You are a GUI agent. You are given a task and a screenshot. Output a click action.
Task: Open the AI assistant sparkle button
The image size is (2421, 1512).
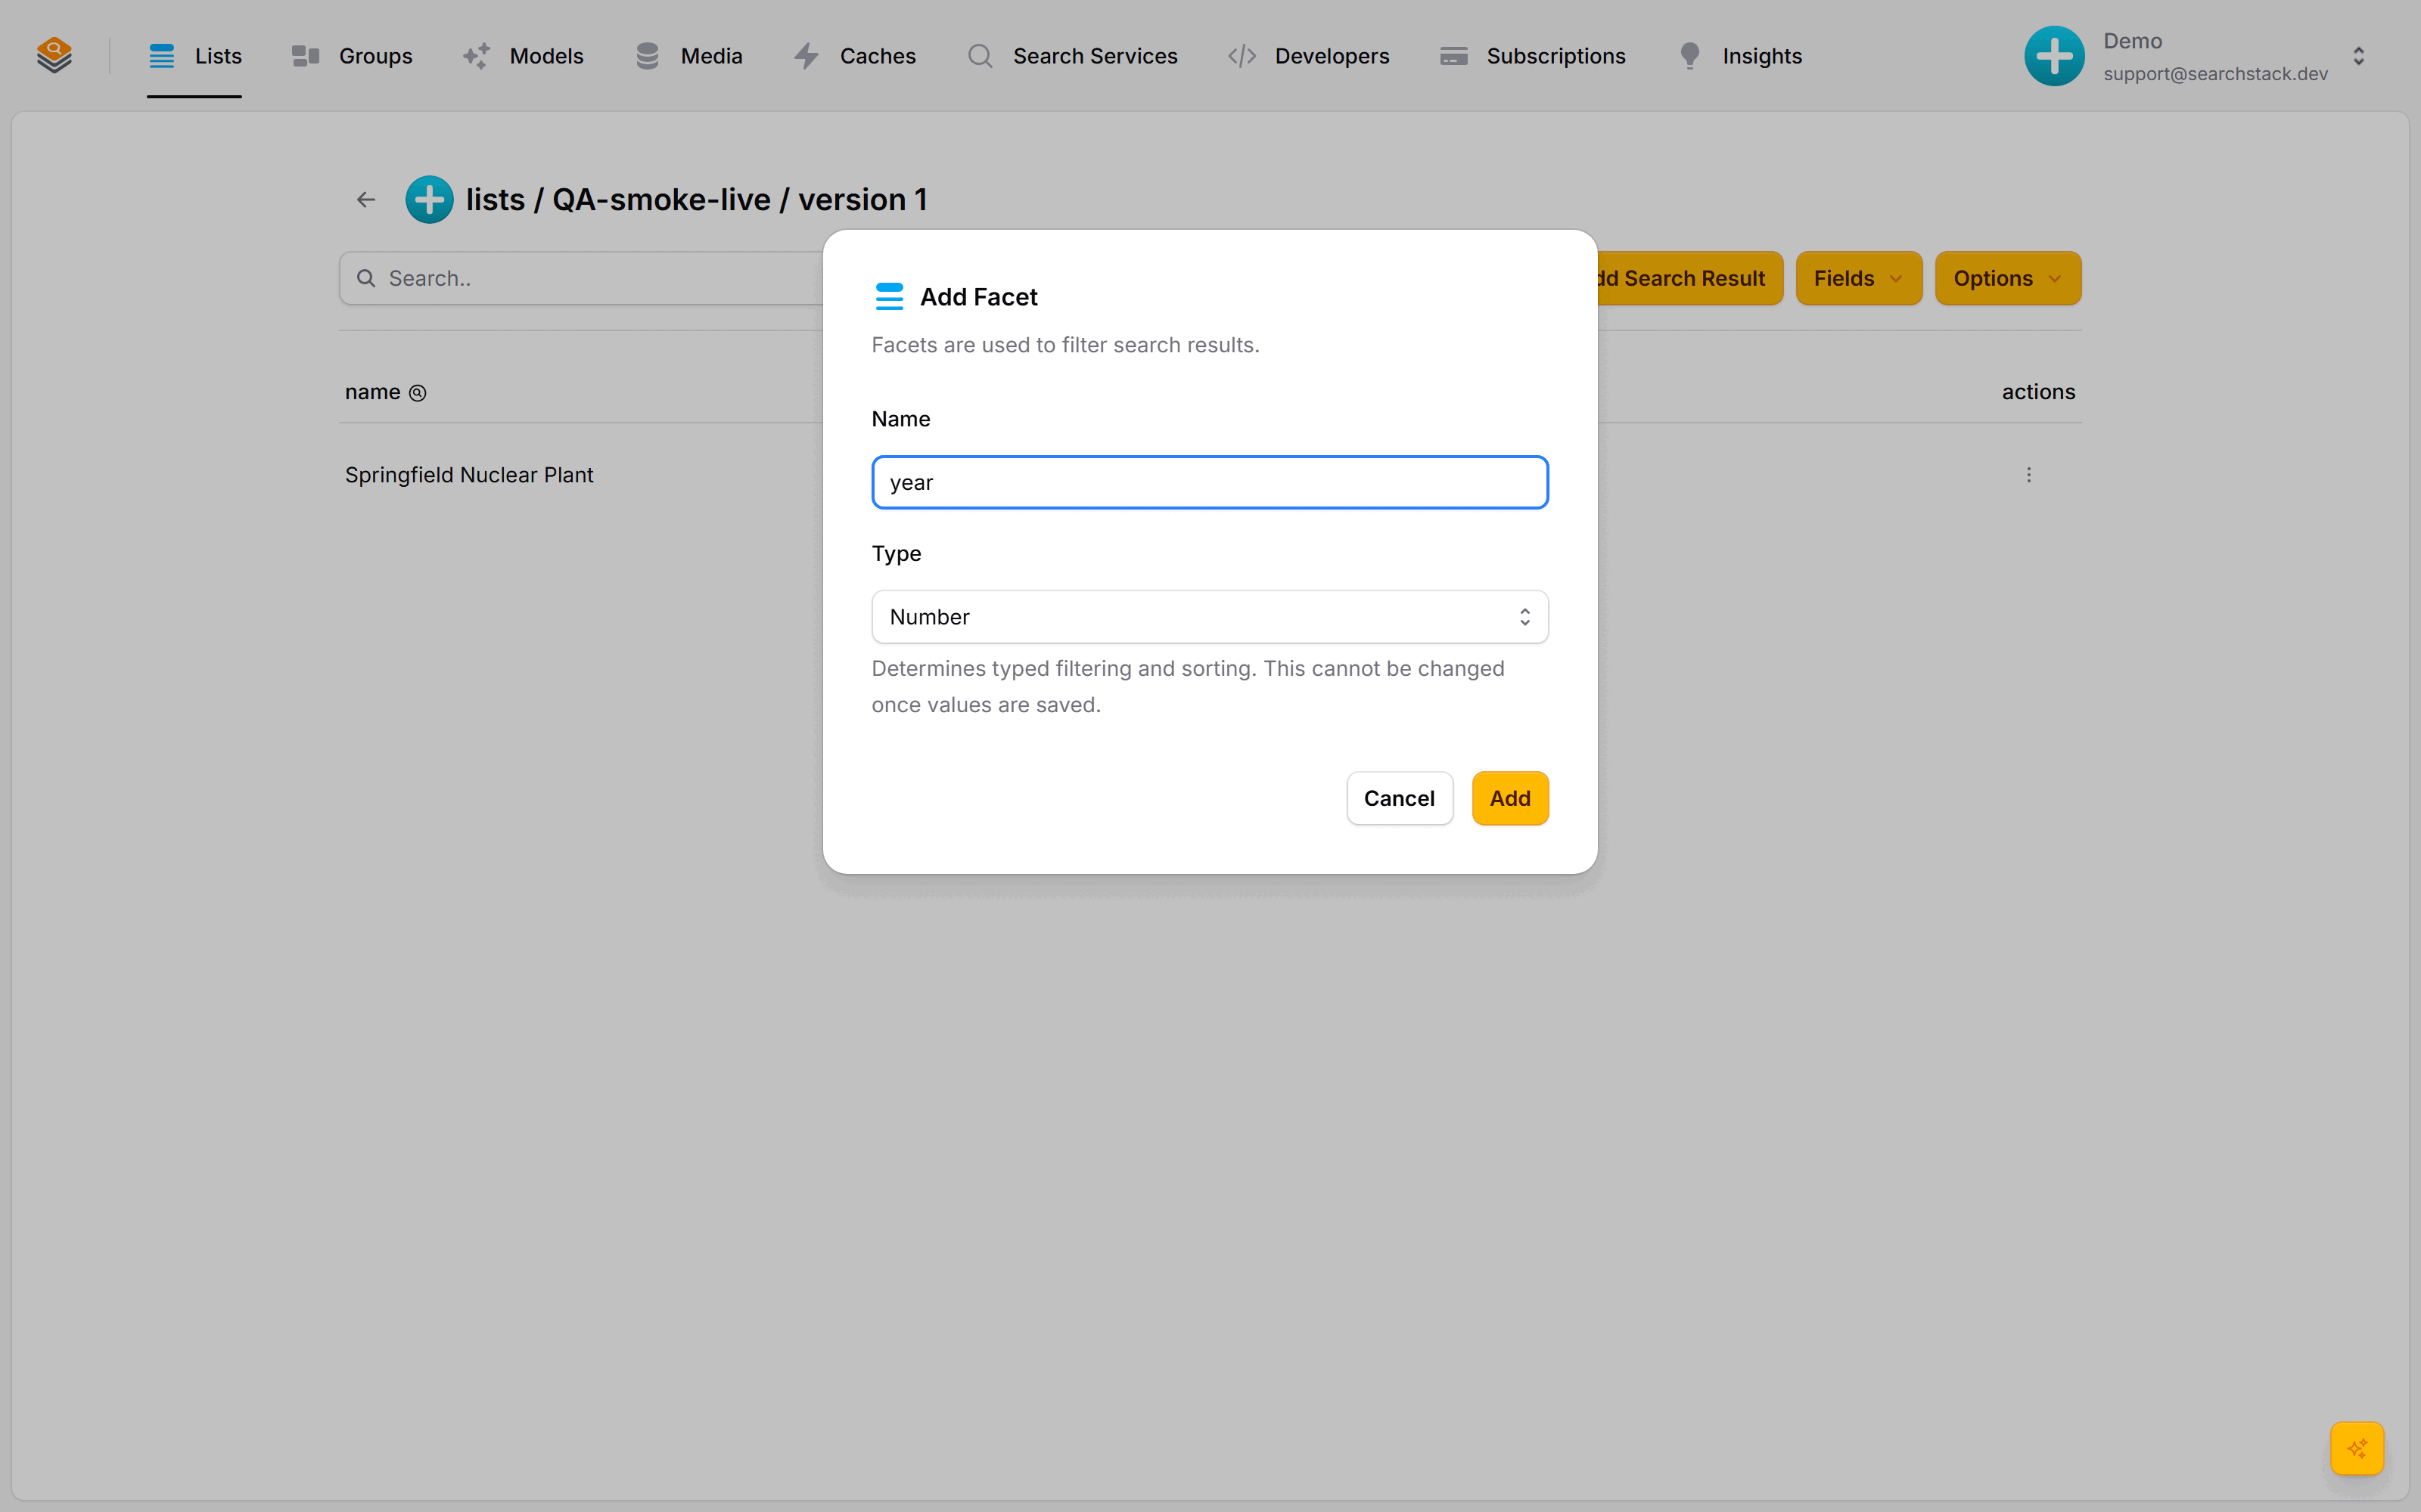point(2357,1448)
